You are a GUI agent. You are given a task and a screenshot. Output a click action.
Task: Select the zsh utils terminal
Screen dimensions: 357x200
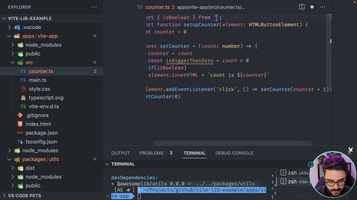(295, 173)
